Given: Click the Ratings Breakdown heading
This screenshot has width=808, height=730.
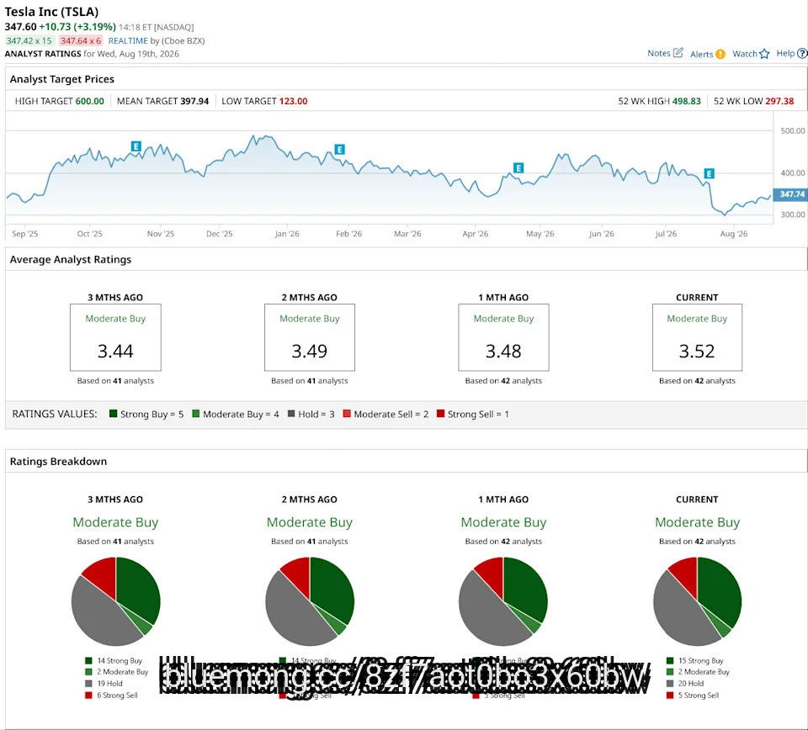Looking at the screenshot, I should pos(58,461).
